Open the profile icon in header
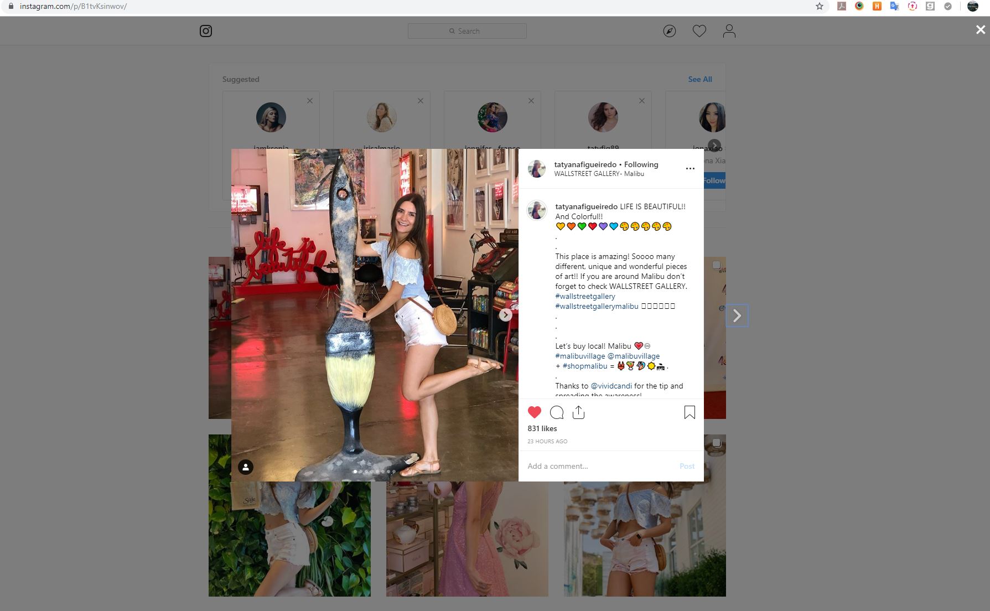Image resolution: width=990 pixels, height=611 pixels. pyautogui.click(x=729, y=31)
